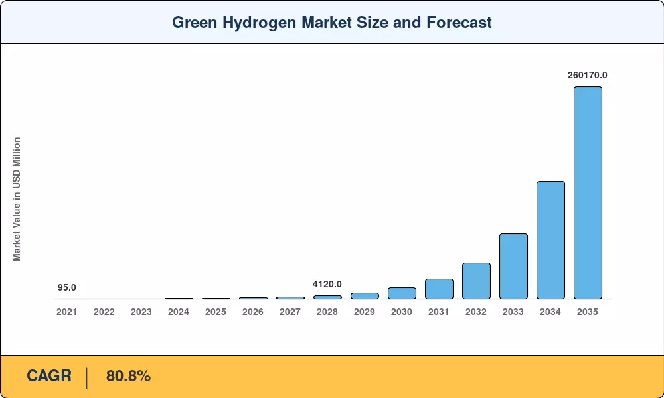
Task: Click the CAGR label
Action: click(x=49, y=376)
